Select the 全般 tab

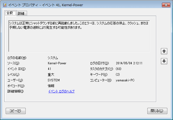(11, 13)
